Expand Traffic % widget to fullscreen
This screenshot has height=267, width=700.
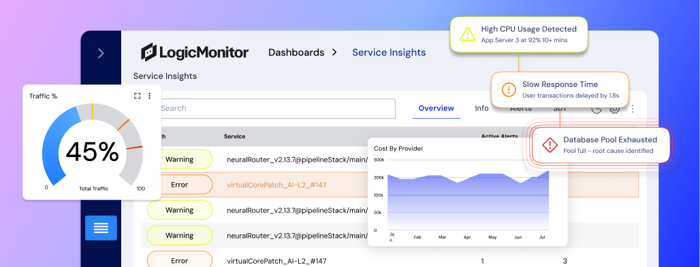(x=138, y=96)
